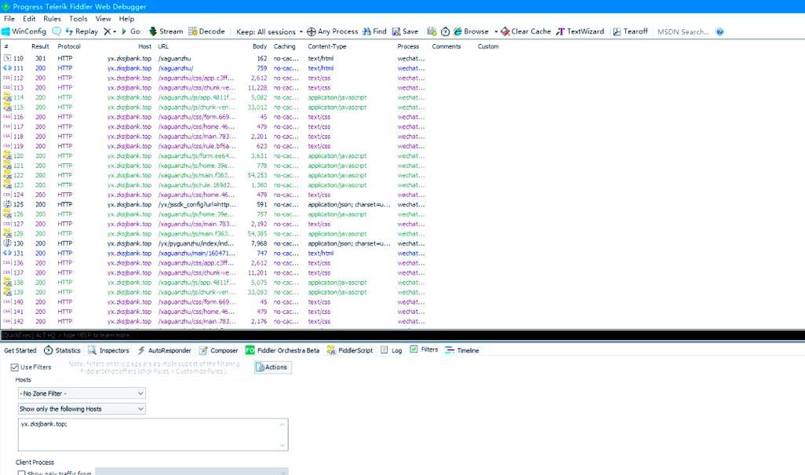Open the AutoResponder tab
The width and height of the screenshot is (805, 475).
tap(164, 350)
